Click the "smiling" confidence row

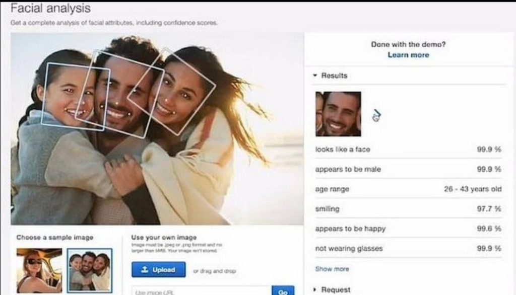(x=408, y=209)
